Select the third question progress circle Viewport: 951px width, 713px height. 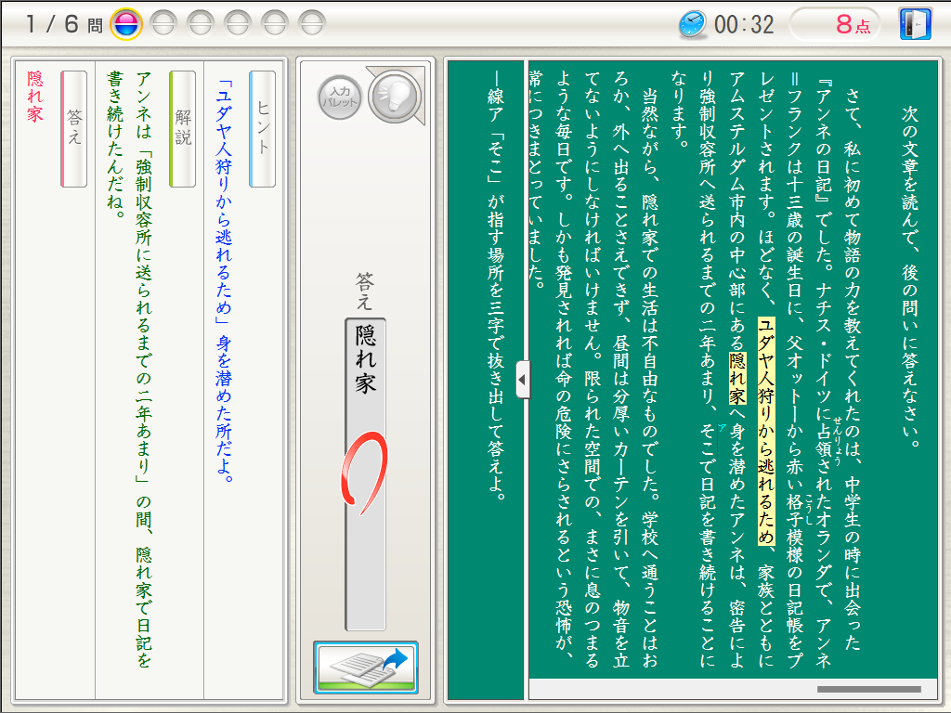coord(201,23)
